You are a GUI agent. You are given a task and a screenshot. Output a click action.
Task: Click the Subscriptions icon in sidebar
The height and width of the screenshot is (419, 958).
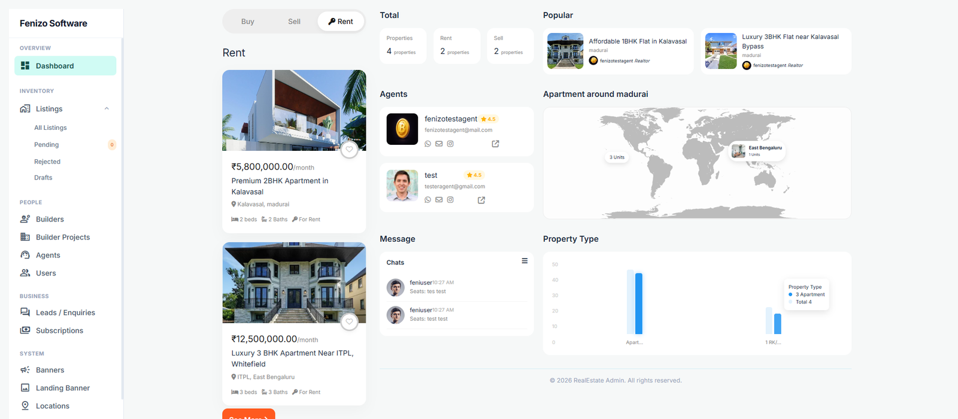tap(25, 330)
